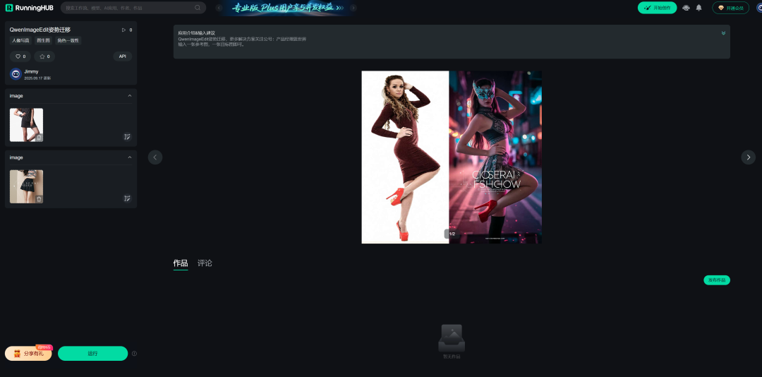Delete the first input image
Viewport: 762px width, 377px height.
tap(39, 138)
